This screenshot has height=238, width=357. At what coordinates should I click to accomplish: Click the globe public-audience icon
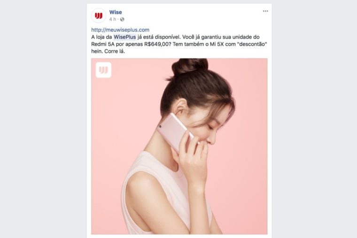122,19
